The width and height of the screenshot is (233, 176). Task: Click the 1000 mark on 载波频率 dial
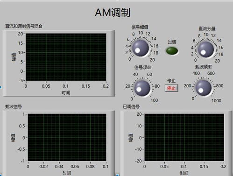(216, 101)
